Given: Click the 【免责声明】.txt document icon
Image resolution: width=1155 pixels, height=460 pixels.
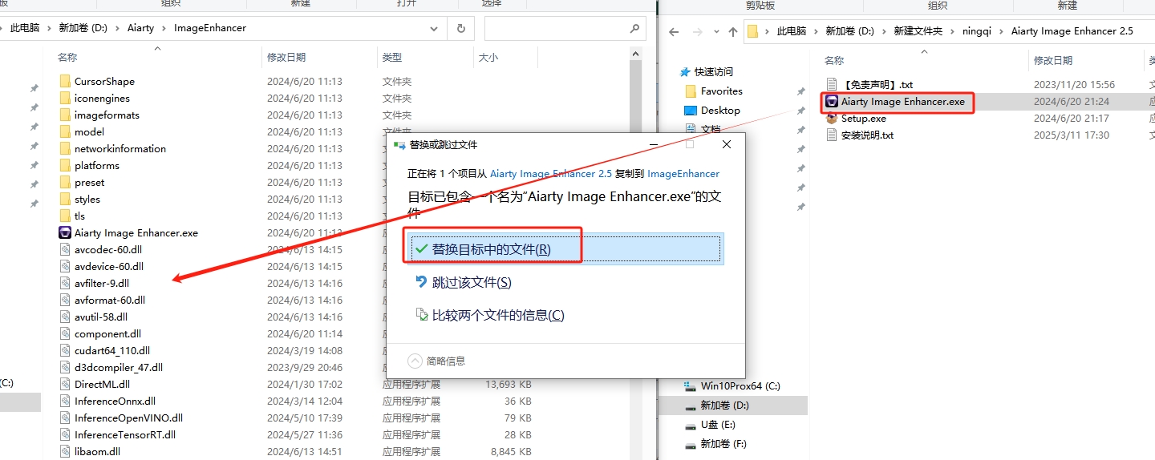Looking at the screenshot, I should (832, 84).
